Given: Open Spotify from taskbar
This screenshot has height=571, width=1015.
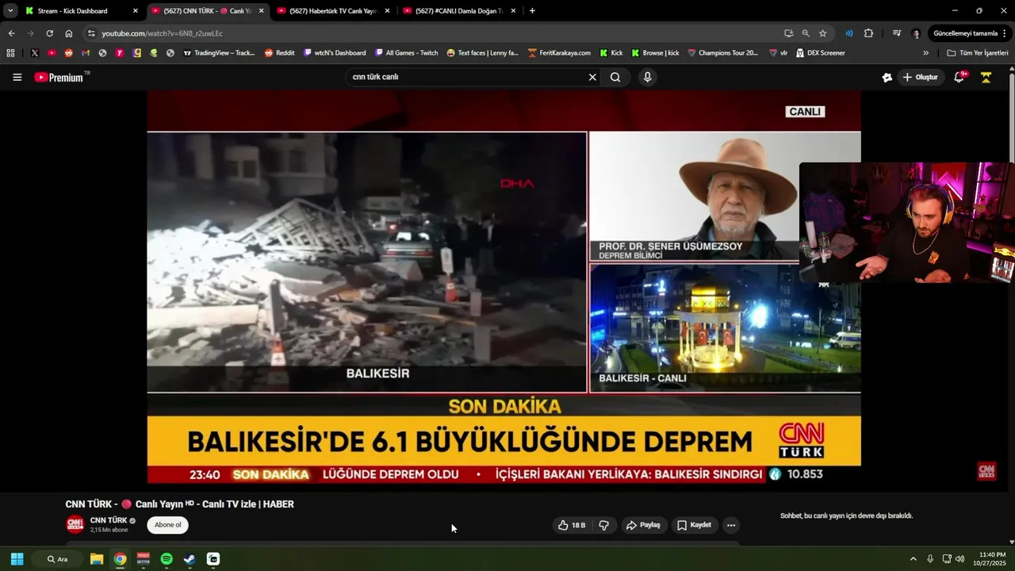Looking at the screenshot, I should coord(167,559).
